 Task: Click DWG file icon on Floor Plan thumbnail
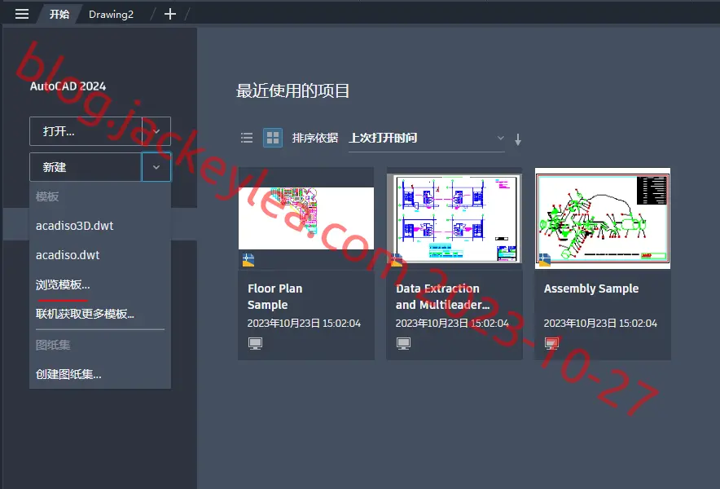pos(248,260)
